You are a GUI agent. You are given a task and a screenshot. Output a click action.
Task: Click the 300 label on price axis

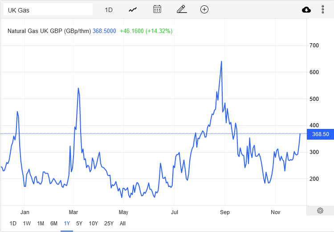314,152
